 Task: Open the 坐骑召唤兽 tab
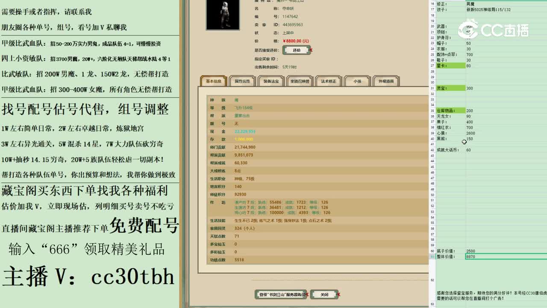pos(300,81)
